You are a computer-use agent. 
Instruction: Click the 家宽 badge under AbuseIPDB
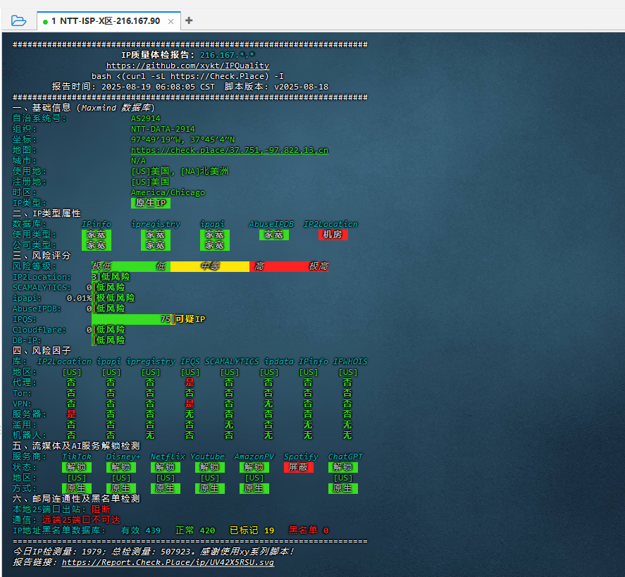(274, 235)
